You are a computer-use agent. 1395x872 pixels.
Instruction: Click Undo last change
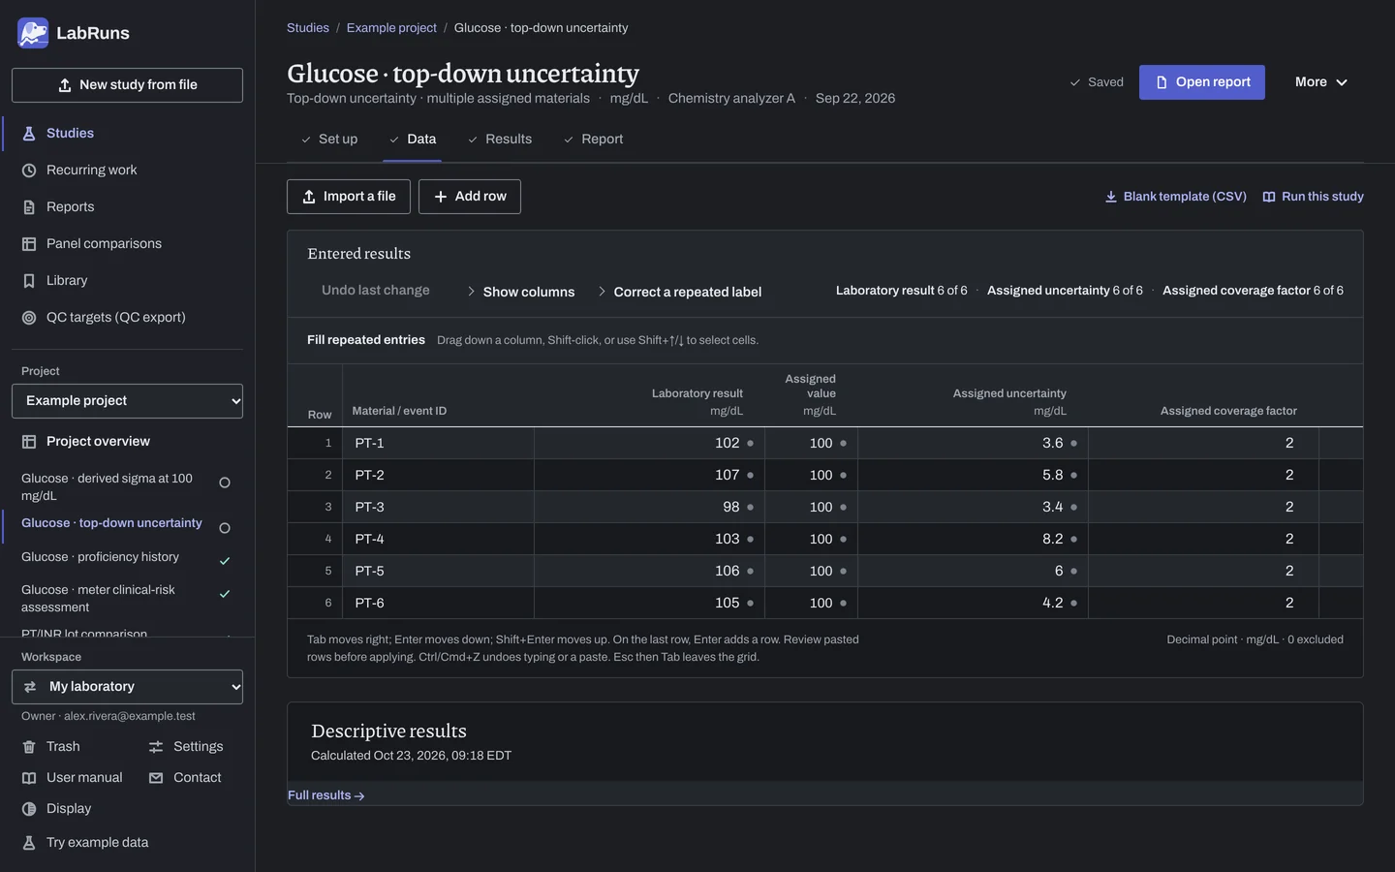point(376,291)
